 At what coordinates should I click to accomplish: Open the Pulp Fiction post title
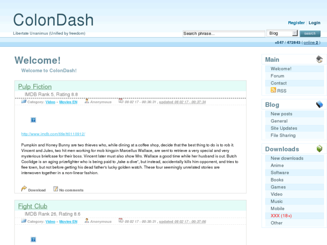[35, 86]
